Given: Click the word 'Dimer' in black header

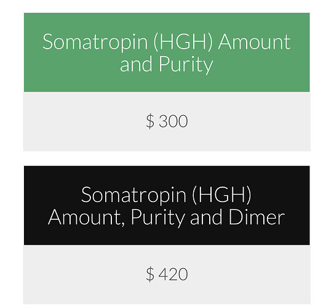Looking at the screenshot, I should pyautogui.click(x=257, y=217).
